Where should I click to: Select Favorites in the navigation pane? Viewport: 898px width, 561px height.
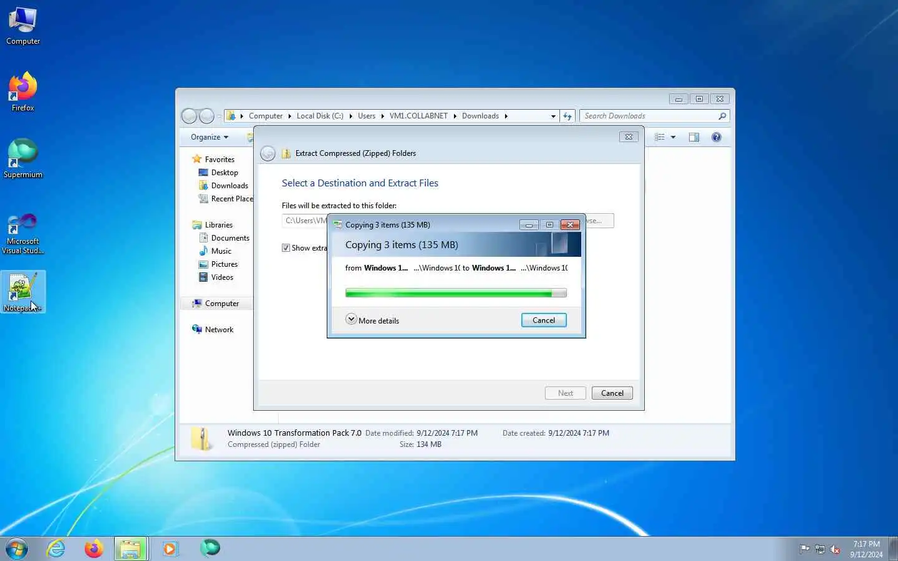tap(214, 160)
